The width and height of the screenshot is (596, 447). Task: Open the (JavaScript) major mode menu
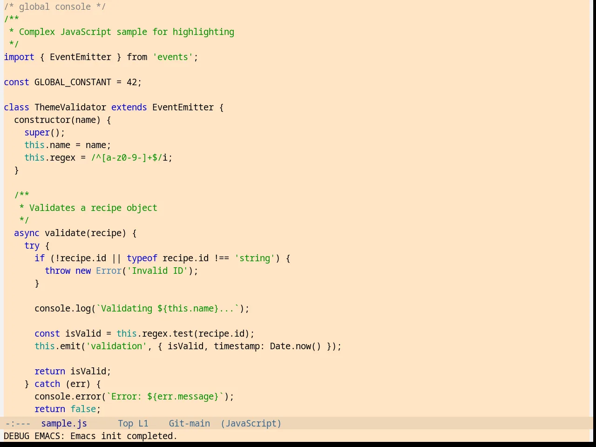point(251,423)
